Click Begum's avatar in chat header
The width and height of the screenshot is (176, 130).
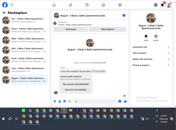(57, 16)
